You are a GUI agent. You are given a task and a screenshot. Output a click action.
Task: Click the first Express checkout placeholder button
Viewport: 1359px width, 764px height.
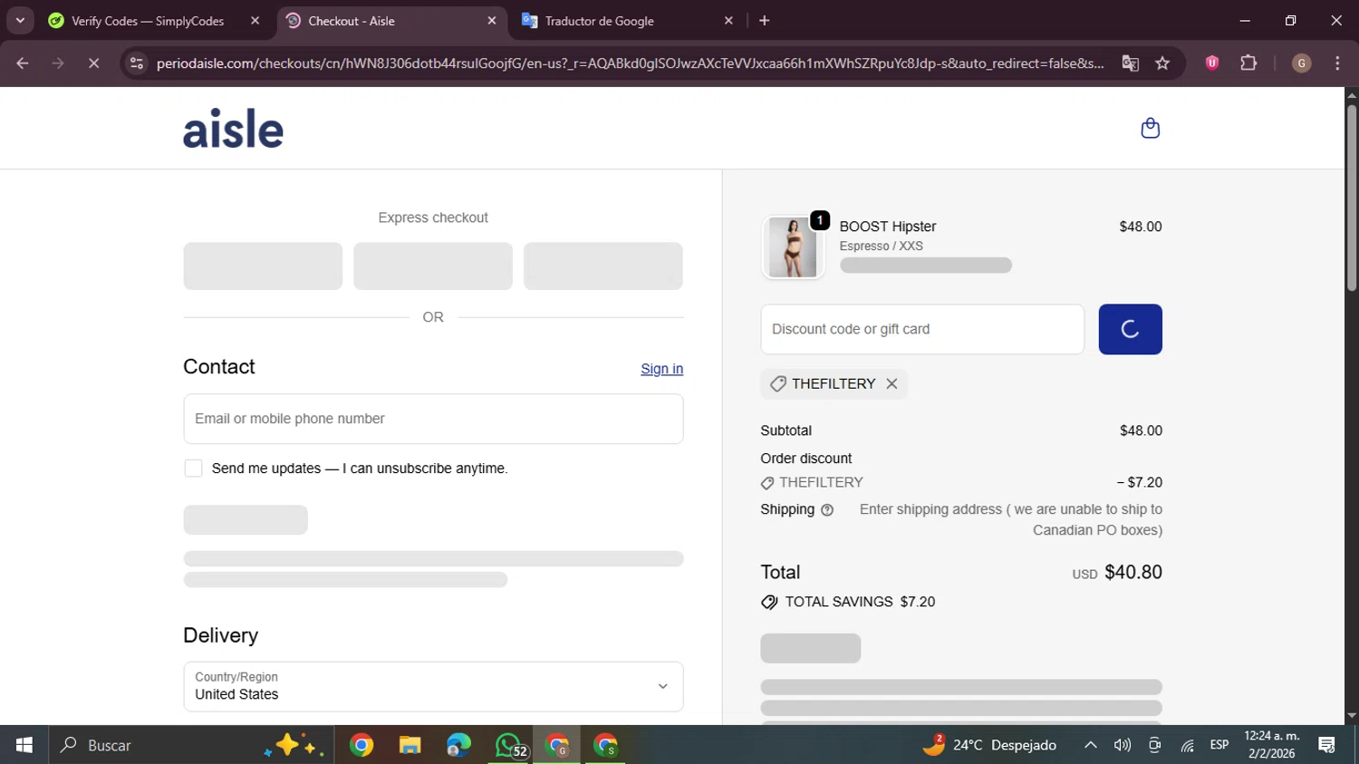[263, 266]
